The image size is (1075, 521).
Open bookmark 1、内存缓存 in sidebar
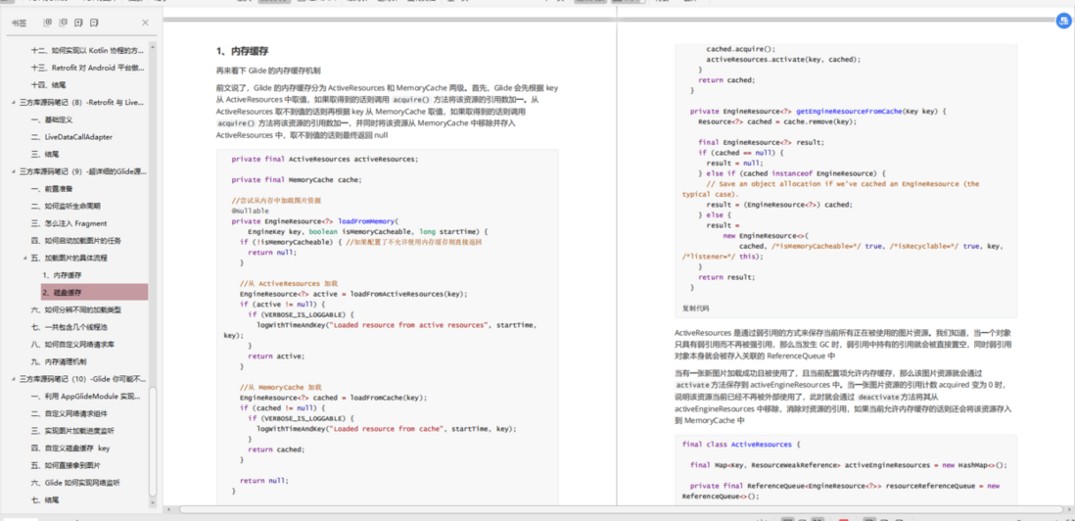(x=63, y=275)
